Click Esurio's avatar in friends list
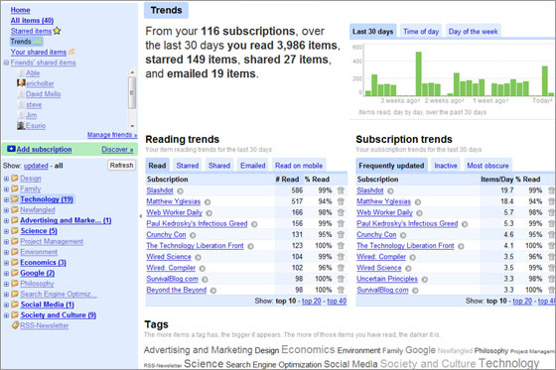Screen dimensions: 556x370 21,125
